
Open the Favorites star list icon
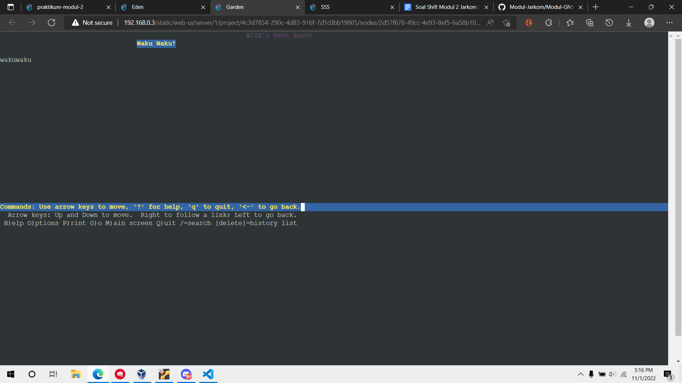click(x=570, y=23)
